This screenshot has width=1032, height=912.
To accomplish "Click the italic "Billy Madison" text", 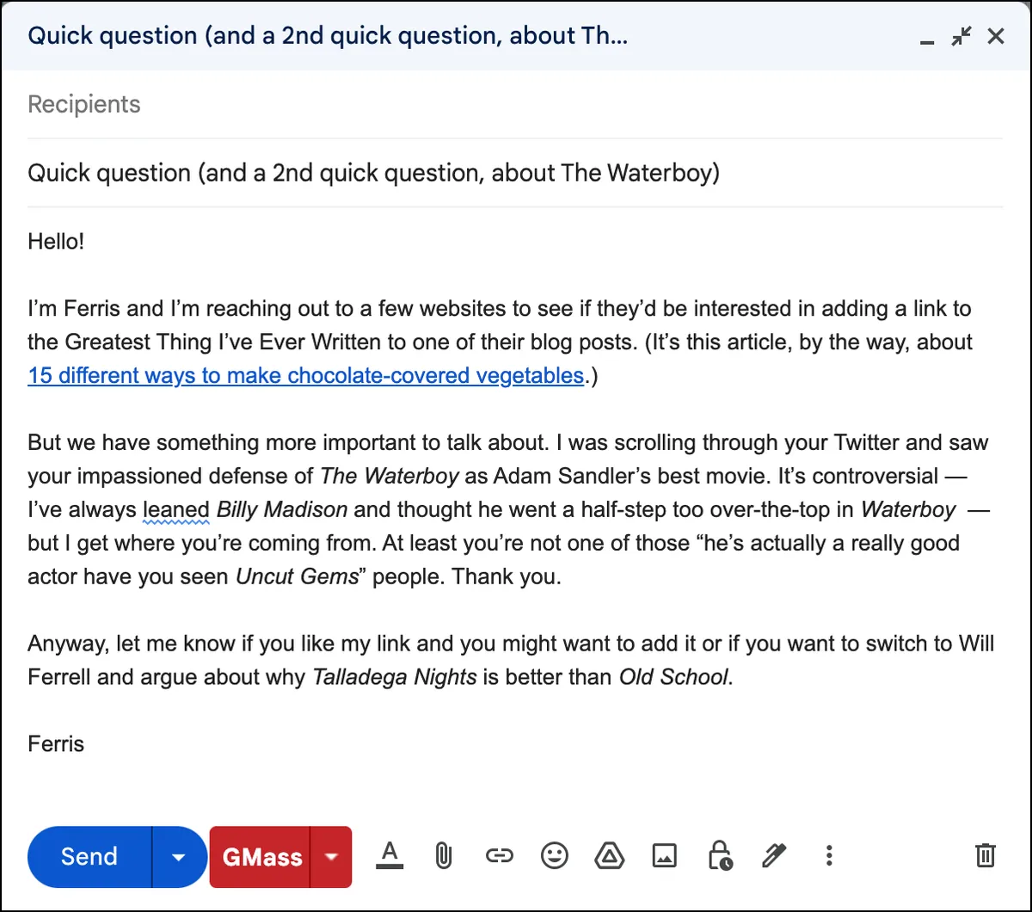I will click(282, 510).
